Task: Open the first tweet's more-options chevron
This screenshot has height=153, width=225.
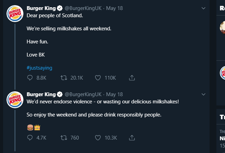Action: [203, 8]
